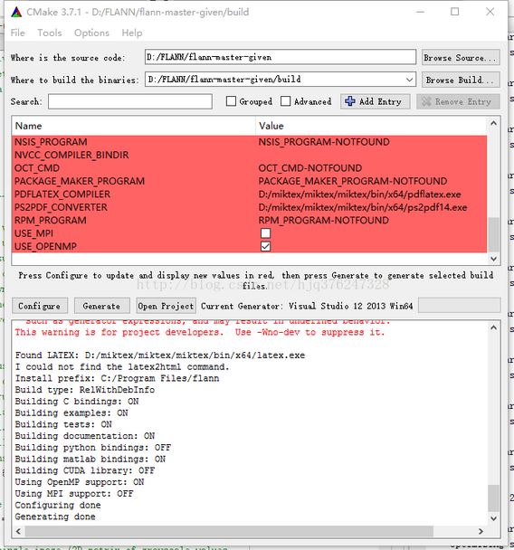Click the output log vertical scrollbar thumb
The height and width of the screenshot is (550, 514).
click(494, 498)
